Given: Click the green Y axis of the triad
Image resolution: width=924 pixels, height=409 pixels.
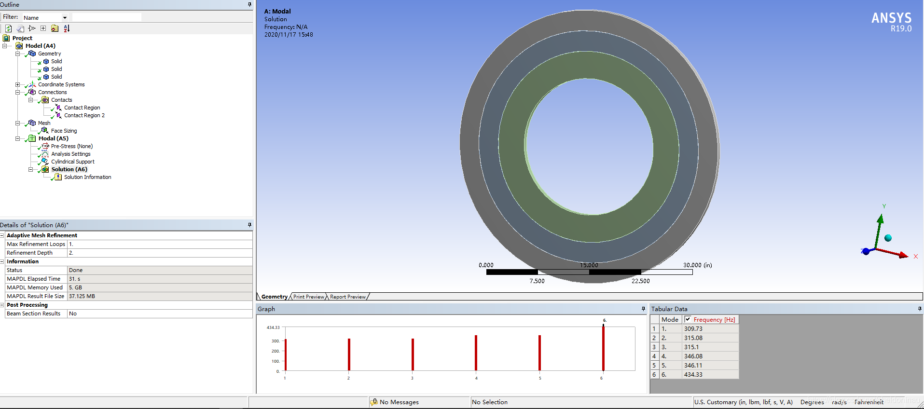Looking at the screenshot, I should (878, 232).
